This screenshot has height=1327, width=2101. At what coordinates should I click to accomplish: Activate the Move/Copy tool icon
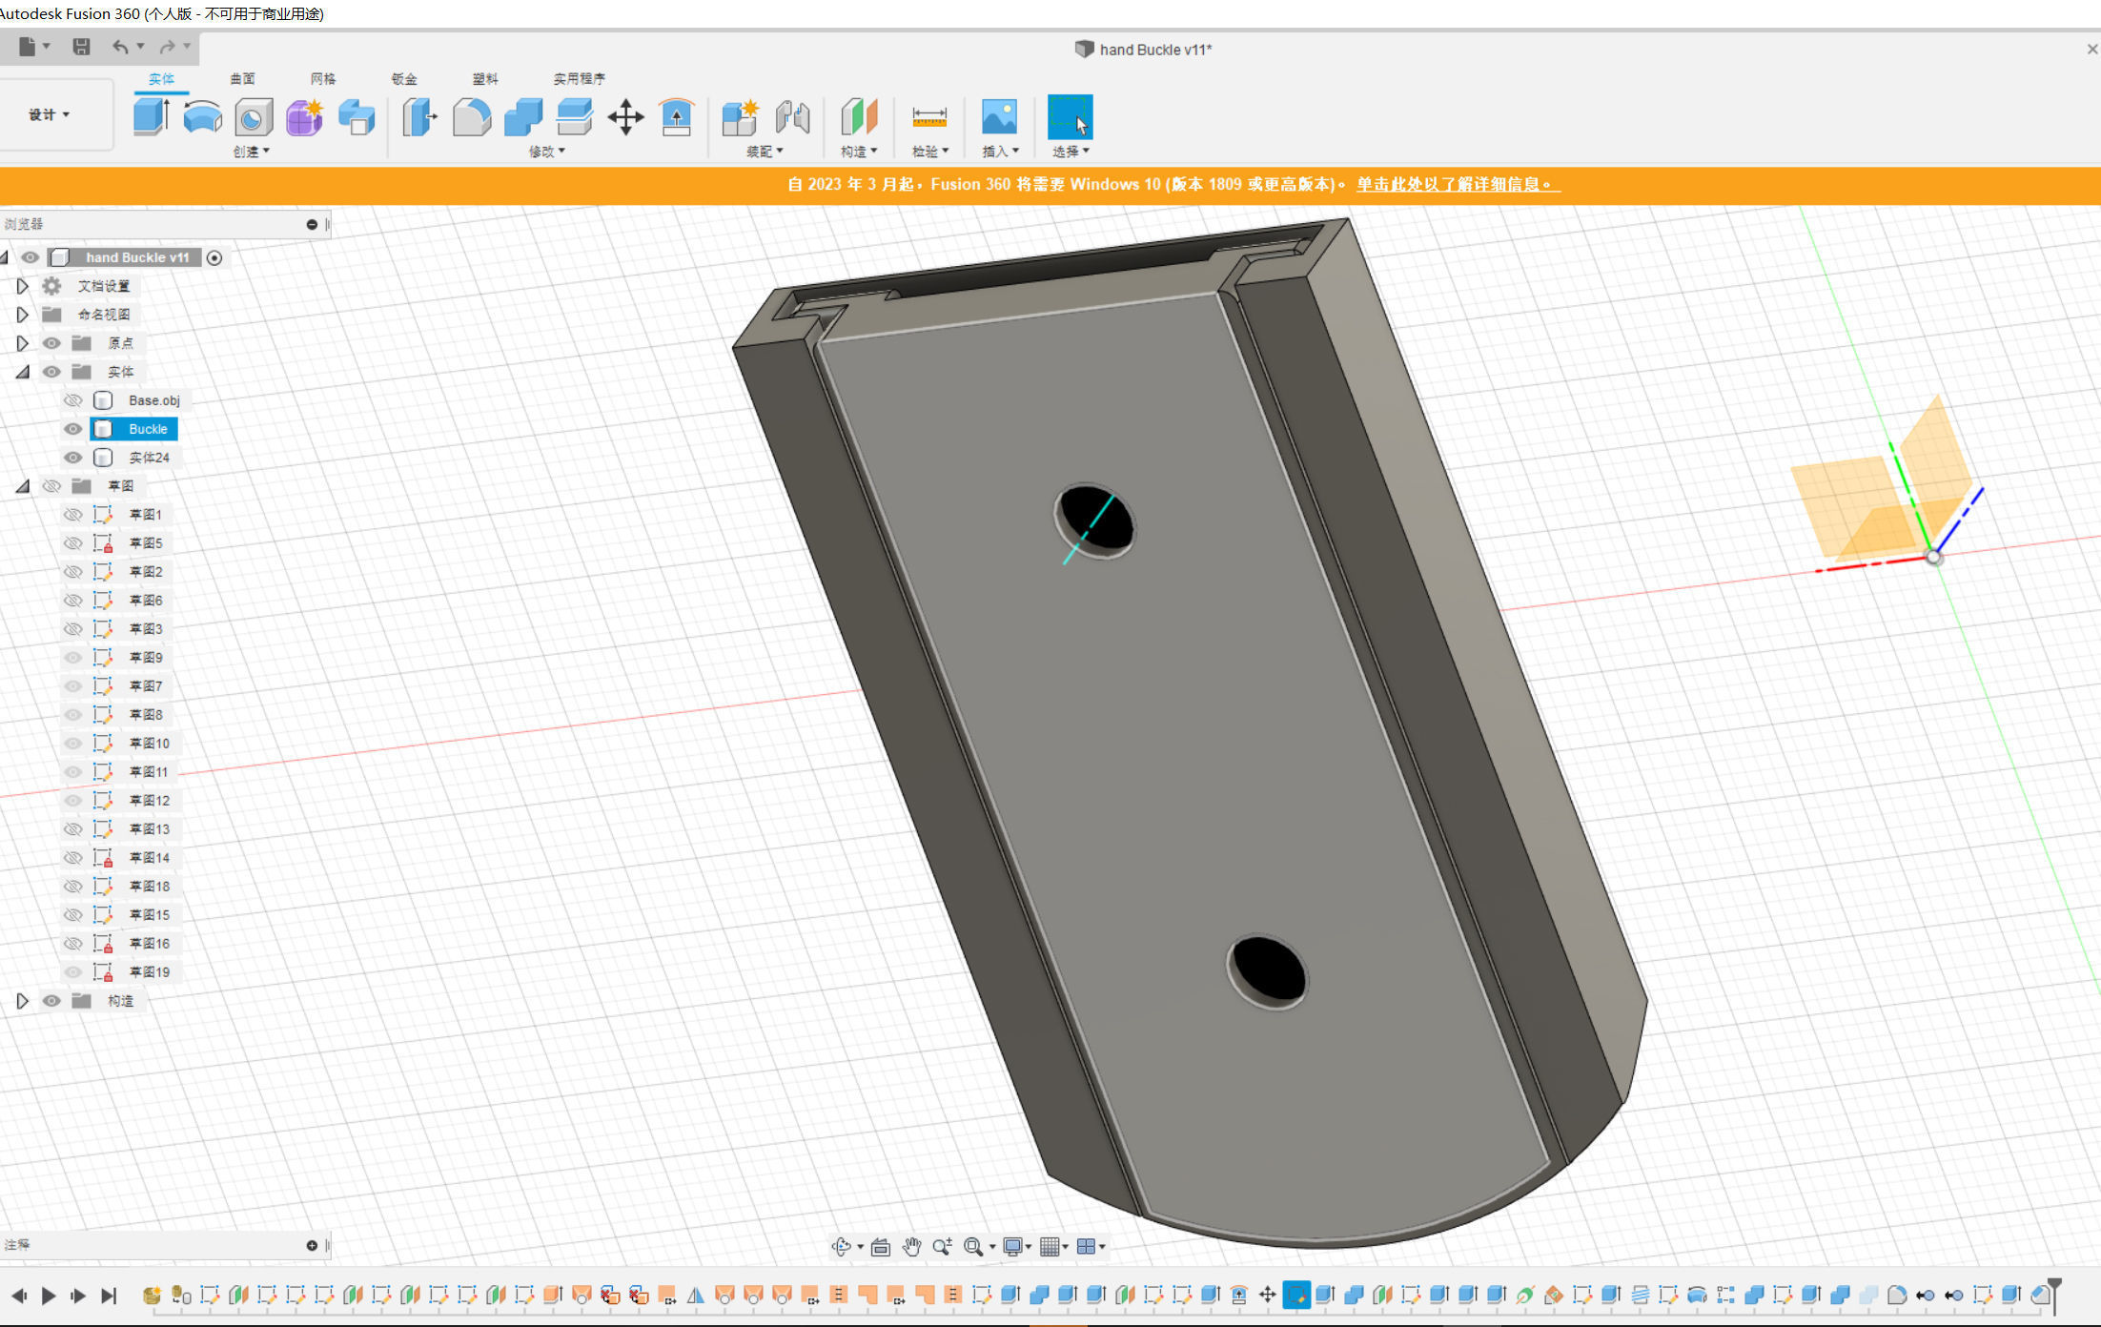click(625, 117)
